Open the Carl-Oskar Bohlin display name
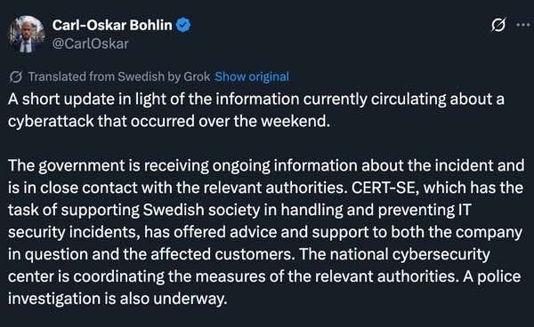 pos(112,25)
